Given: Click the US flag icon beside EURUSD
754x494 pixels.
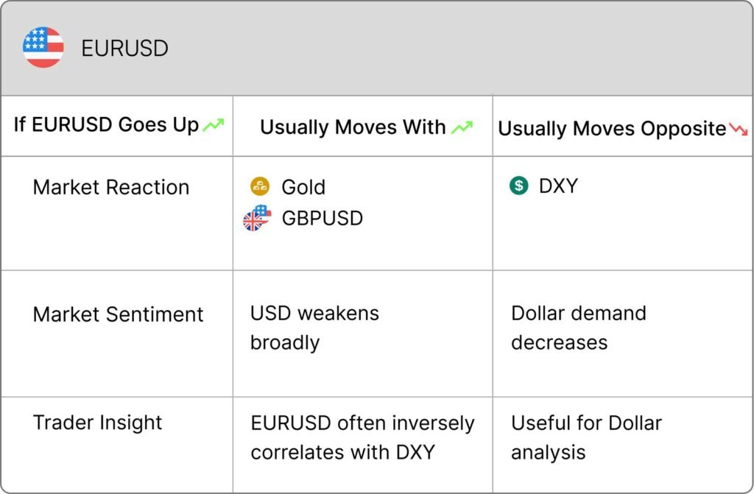Looking at the screenshot, I should [x=43, y=47].
